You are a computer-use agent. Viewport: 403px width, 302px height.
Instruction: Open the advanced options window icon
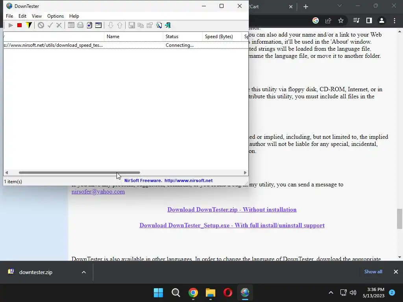(x=98, y=25)
